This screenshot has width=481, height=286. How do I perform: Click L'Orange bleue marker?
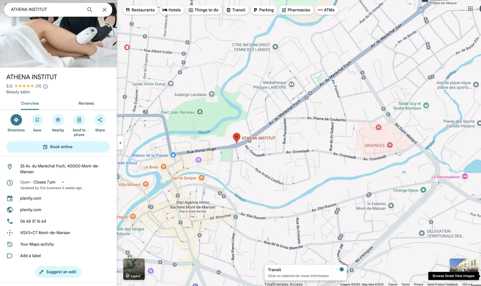tap(424, 190)
